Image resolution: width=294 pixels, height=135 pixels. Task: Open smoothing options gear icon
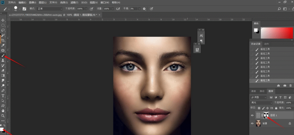[144, 9]
